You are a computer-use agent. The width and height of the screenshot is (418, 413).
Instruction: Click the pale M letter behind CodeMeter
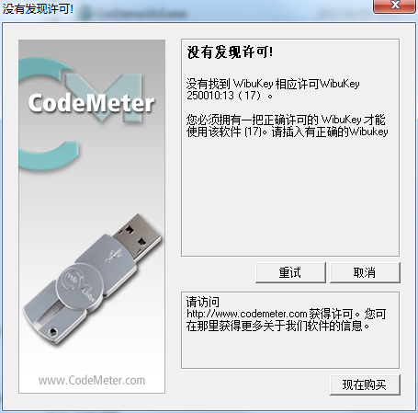(104, 97)
